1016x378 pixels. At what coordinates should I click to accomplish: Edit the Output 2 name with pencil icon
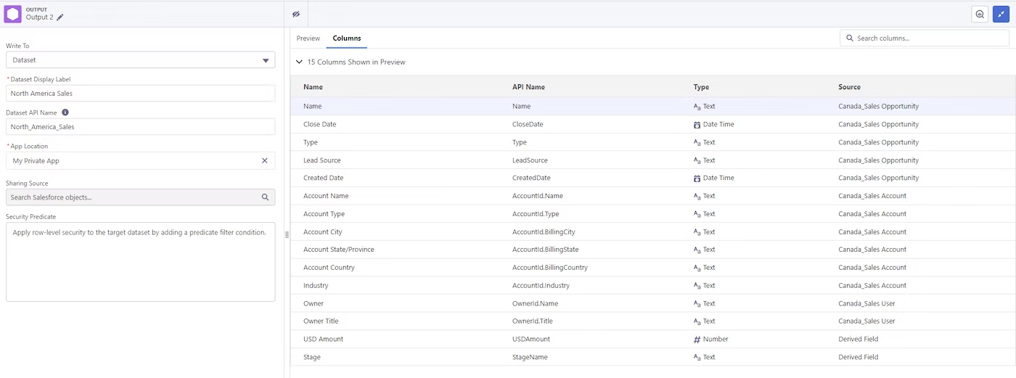coord(60,17)
